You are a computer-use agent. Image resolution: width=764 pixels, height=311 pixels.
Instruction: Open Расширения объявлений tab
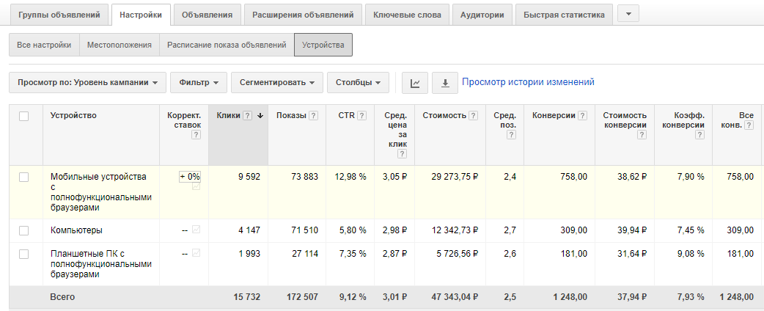pyautogui.click(x=303, y=15)
